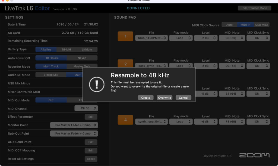Click the Version: 2.0.0.39 text
Viewport: 278px width, 166px height.
[65, 9]
